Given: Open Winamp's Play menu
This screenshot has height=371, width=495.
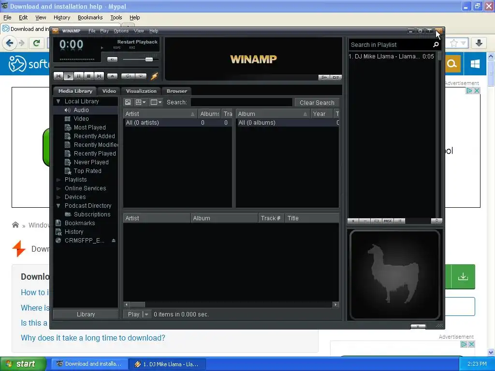Looking at the screenshot, I should 104,31.
